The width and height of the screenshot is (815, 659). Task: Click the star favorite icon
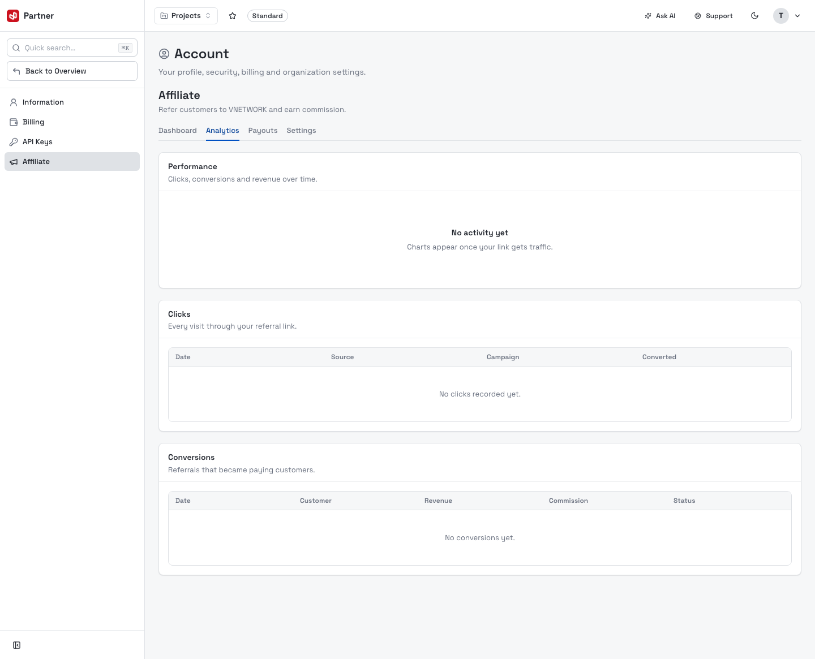(x=233, y=16)
